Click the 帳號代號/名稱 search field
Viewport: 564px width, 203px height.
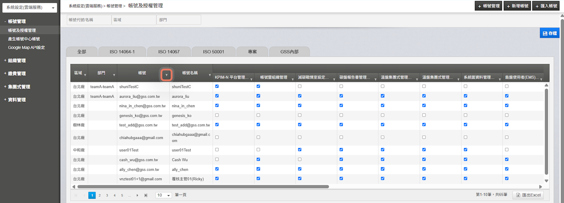tap(89, 20)
